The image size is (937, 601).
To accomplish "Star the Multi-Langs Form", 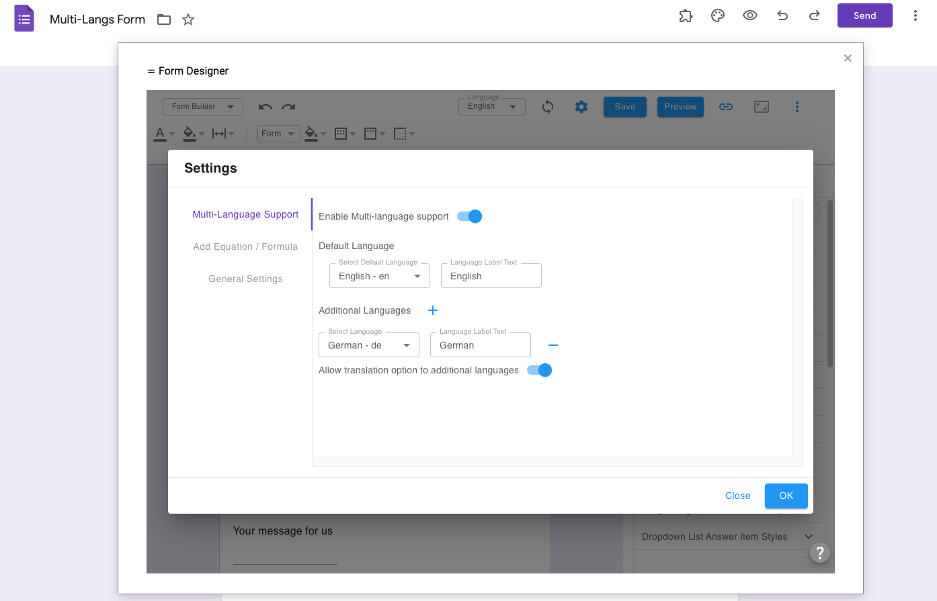I will click(x=188, y=19).
